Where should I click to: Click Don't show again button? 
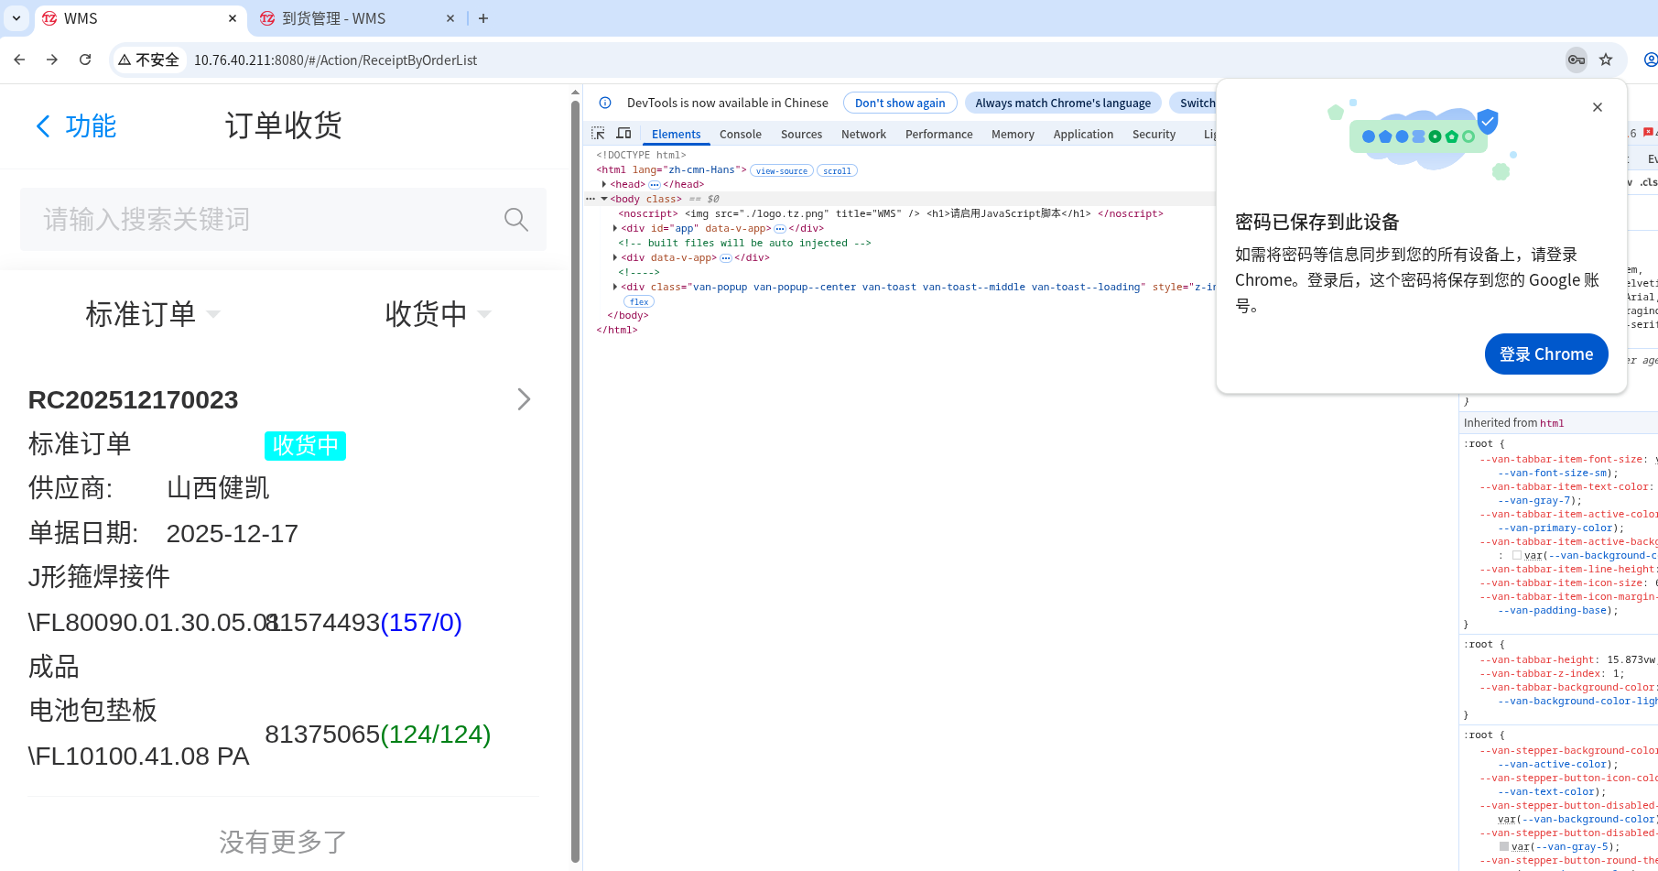[900, 103]
